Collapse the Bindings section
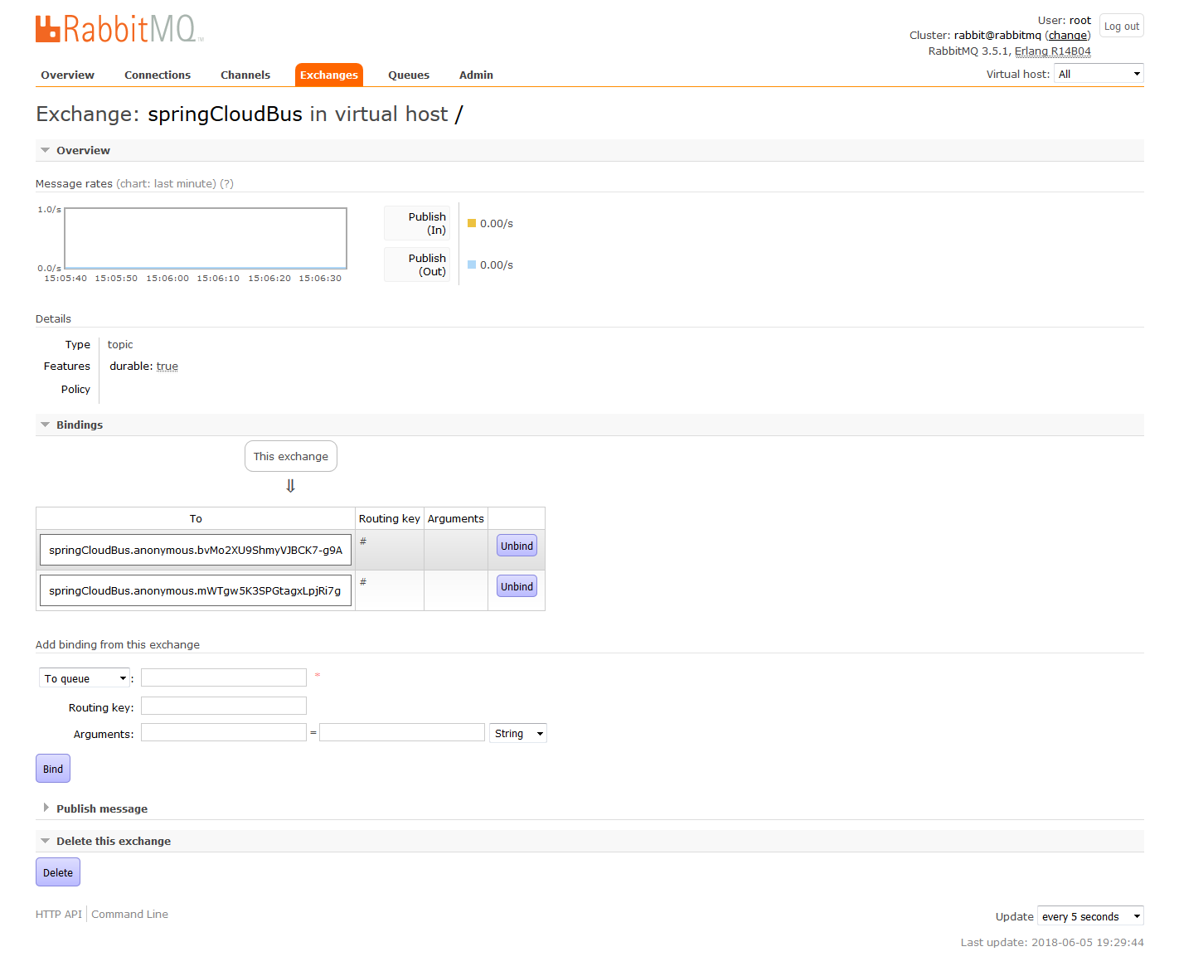This screenshot has height=971, width=1179. [80, 425]
